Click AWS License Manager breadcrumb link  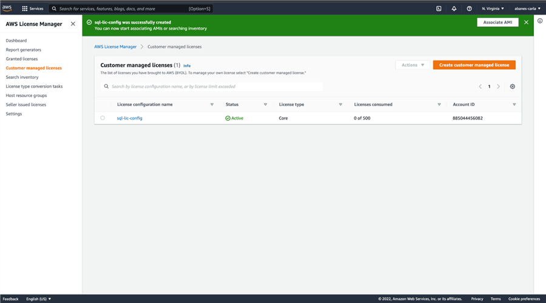click(115, 47)
